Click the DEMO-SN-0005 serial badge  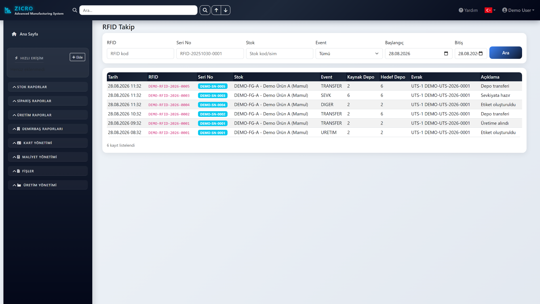coord(213,86)
